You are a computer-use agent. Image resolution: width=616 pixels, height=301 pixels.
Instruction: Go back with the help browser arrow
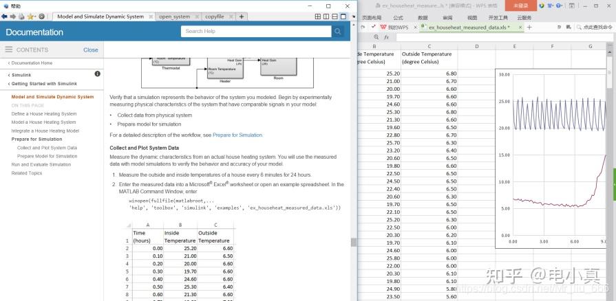pos(4,16)
